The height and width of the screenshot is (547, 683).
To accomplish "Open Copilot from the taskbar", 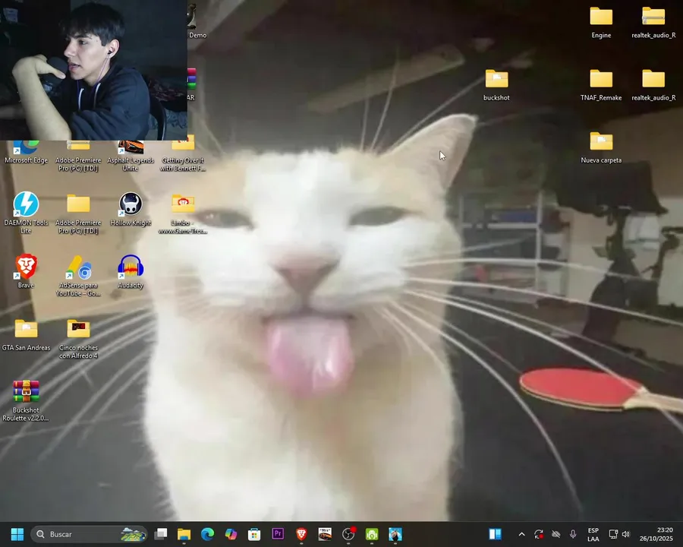I will click(x=231, y=534).
